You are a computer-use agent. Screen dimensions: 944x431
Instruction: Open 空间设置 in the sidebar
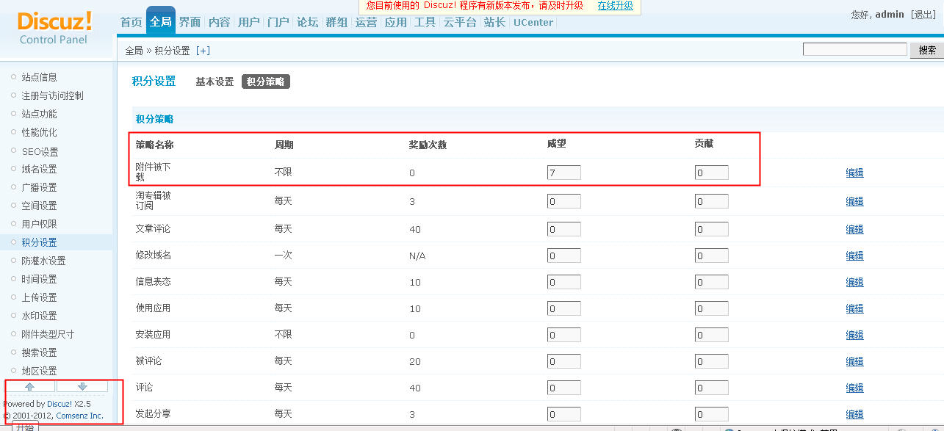tap(39, 206)
